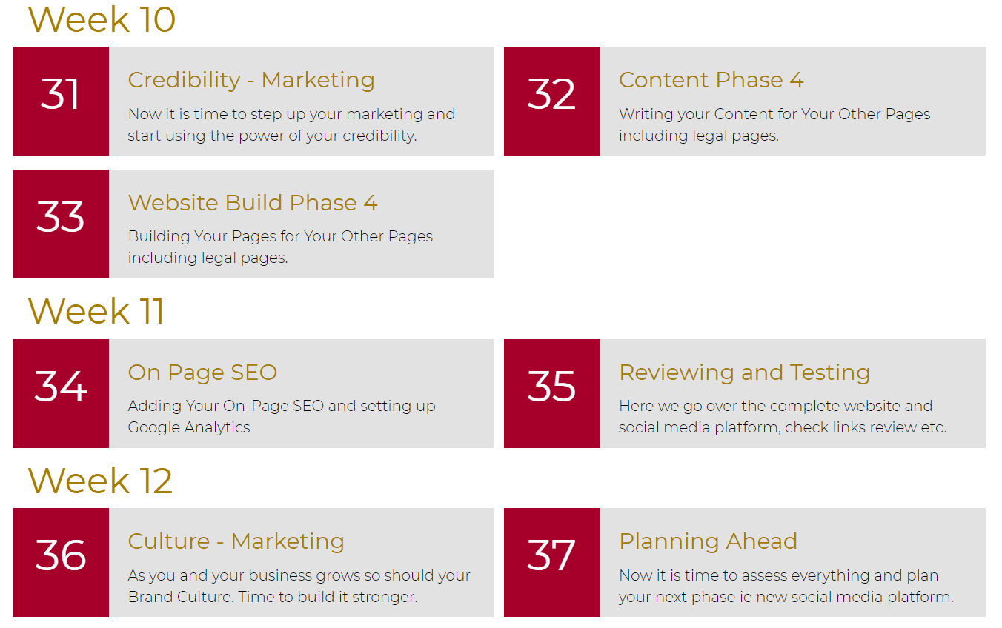Open the Content Phase 4 lesson title
1002x628 pixels.
(x=711, y=80)
